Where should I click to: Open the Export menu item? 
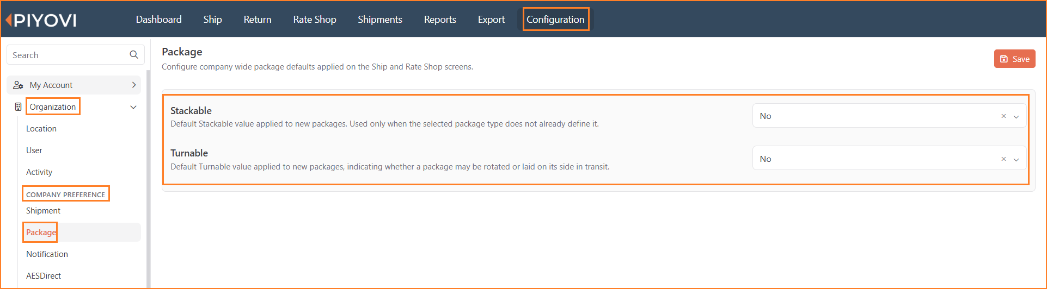[x=491, y=20]
